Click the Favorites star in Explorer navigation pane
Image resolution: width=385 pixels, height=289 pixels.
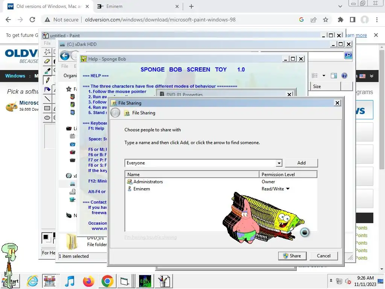[x=69, y=89]
